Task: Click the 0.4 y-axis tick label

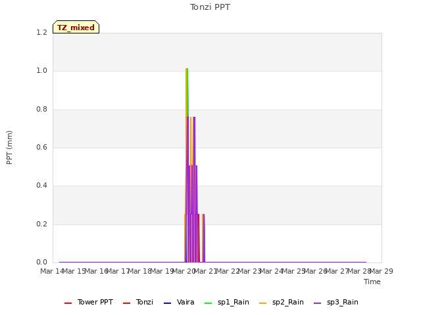Action: click(x=41, y=185)
